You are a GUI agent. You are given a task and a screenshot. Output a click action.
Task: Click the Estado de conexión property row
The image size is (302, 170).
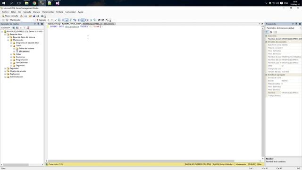pyautogui.click(x=284, y=45)
